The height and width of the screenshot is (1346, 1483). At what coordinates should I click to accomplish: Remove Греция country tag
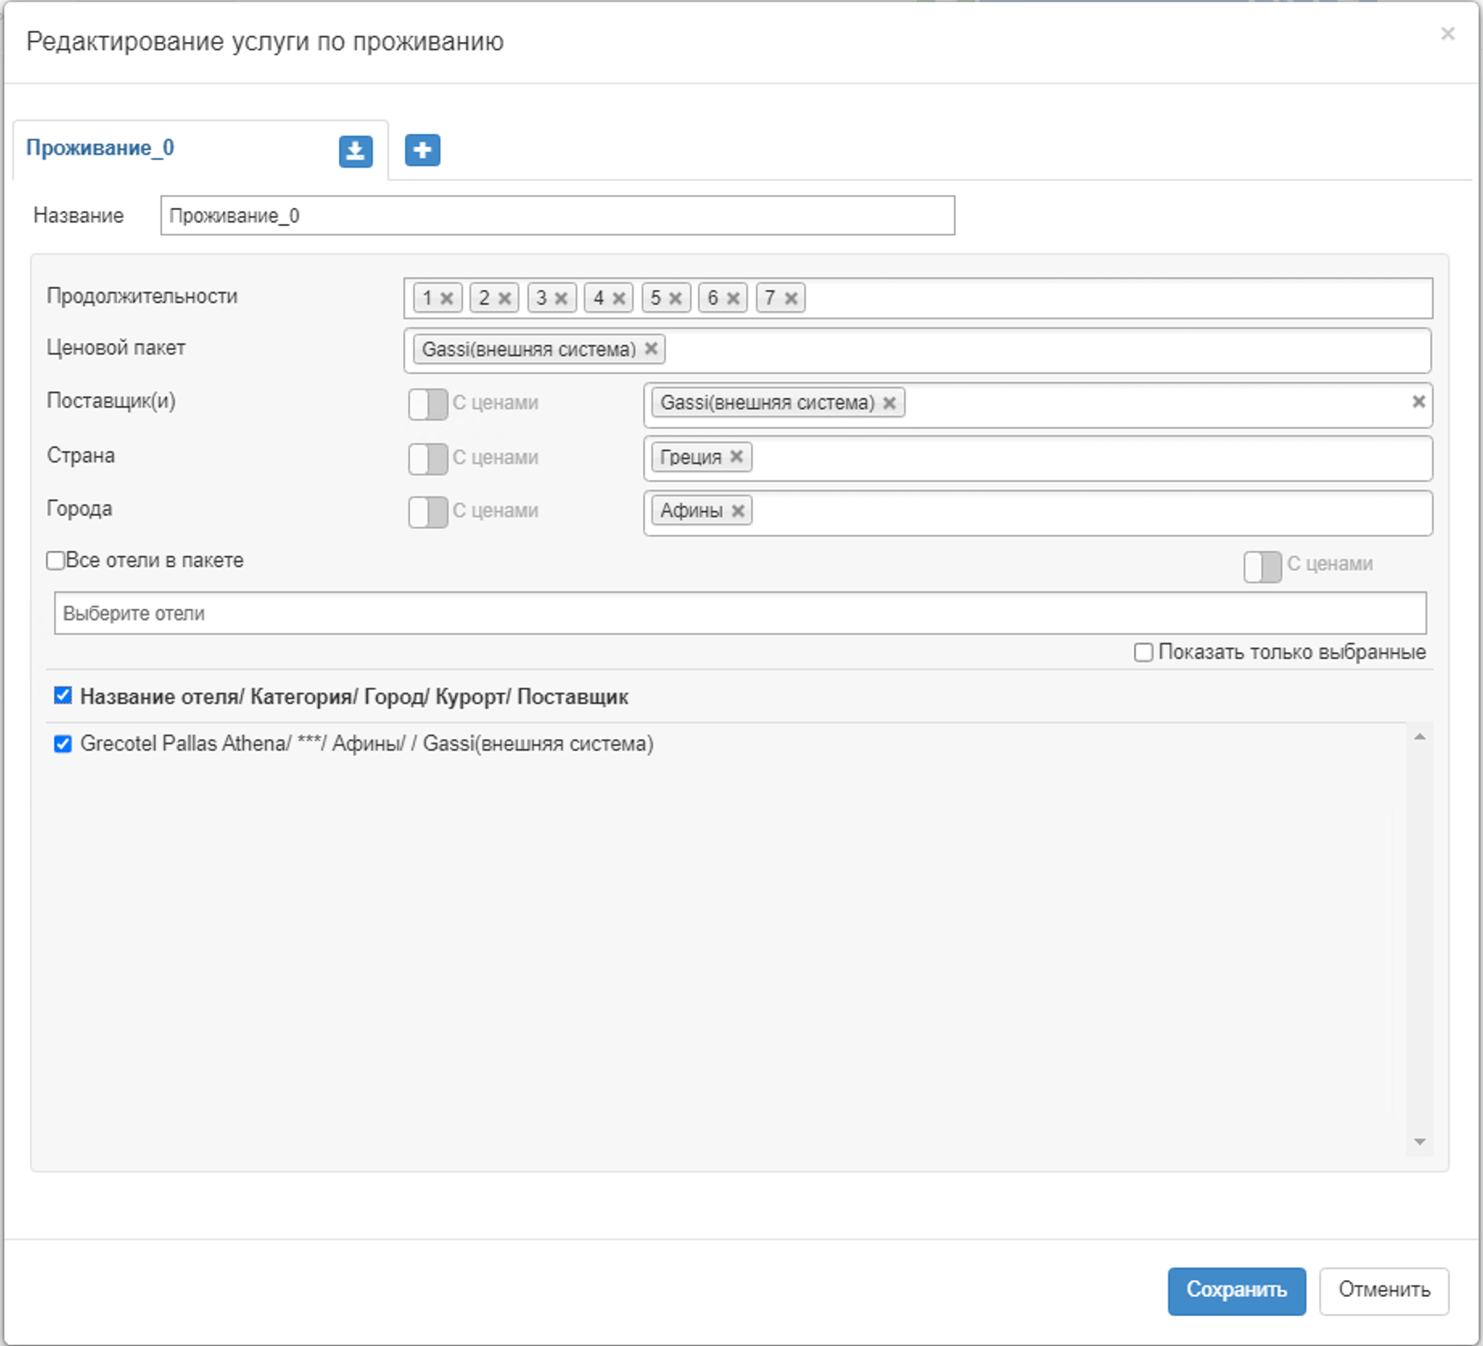tap(736, 457)
